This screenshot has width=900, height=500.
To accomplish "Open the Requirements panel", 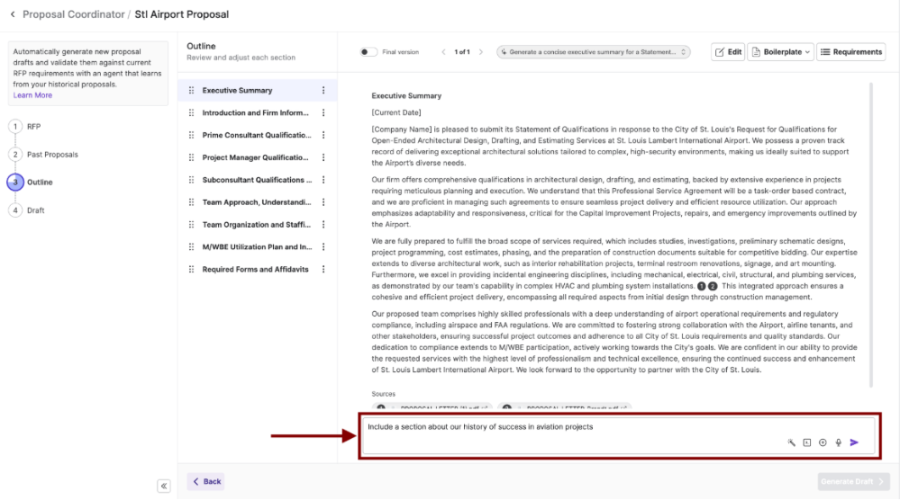I will (x=851, y=52).
